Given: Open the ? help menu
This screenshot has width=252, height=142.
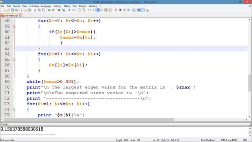Looking at the screenshot, I should click(x=100, y=6).
